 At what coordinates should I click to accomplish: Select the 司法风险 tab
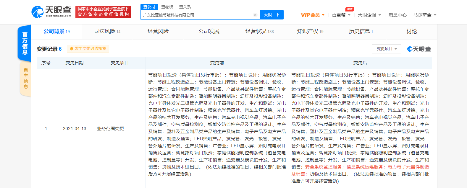(107, 31)
